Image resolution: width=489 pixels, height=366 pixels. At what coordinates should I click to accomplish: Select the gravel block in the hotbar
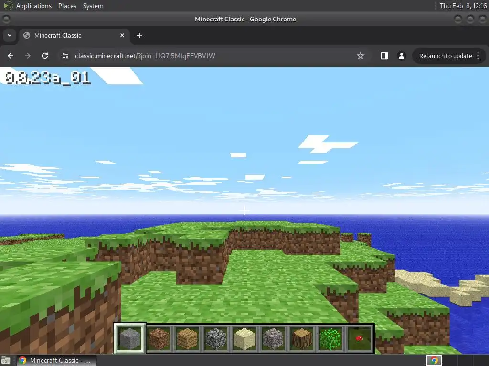tap(273, 338)
